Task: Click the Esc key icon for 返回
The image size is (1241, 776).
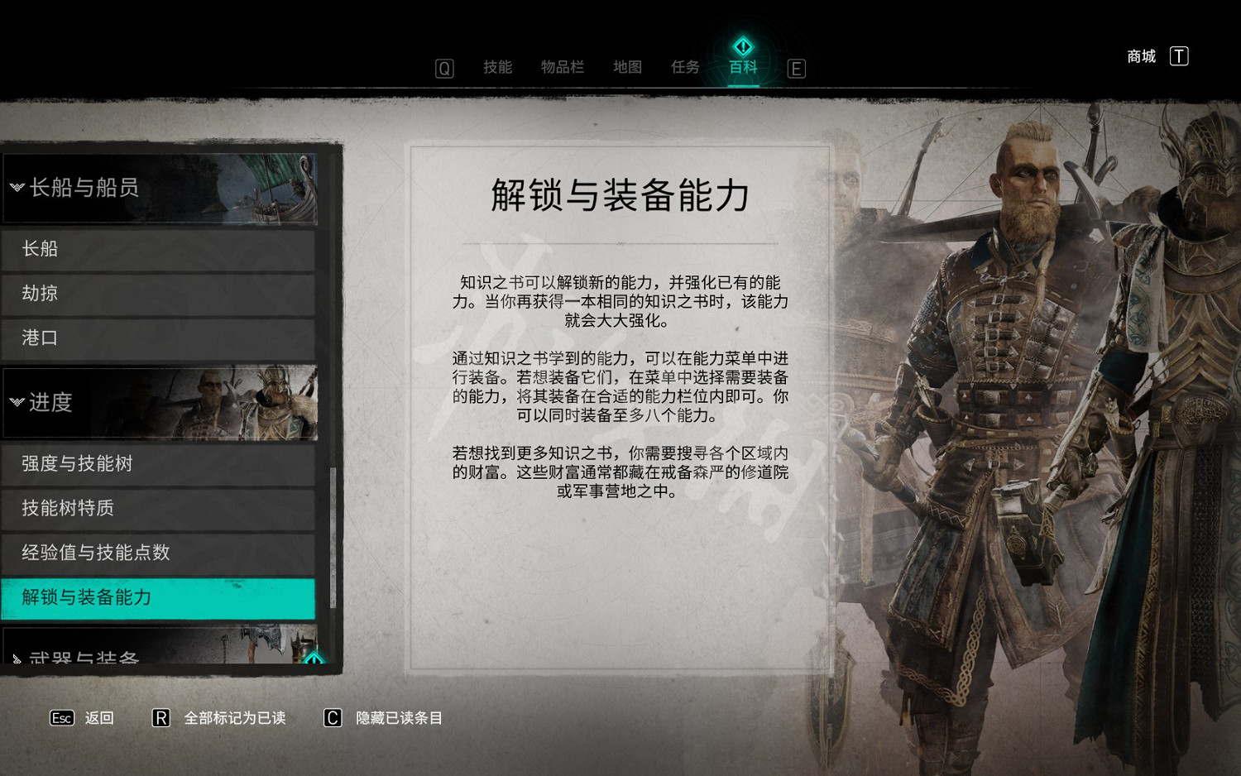Action: [x=62, y=718]
